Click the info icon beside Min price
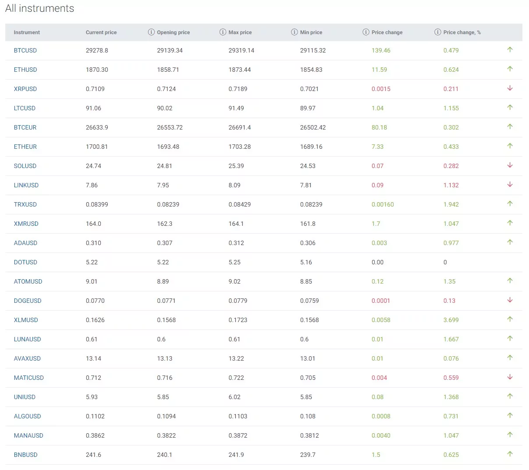Screen dimensions: 529x470 (x=295, y=32)
